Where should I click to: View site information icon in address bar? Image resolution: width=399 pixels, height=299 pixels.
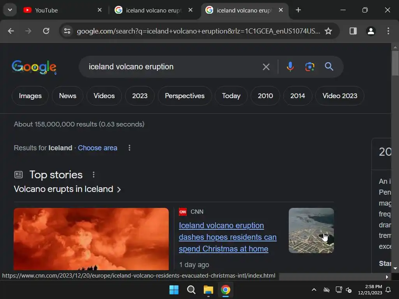point(67,31)
